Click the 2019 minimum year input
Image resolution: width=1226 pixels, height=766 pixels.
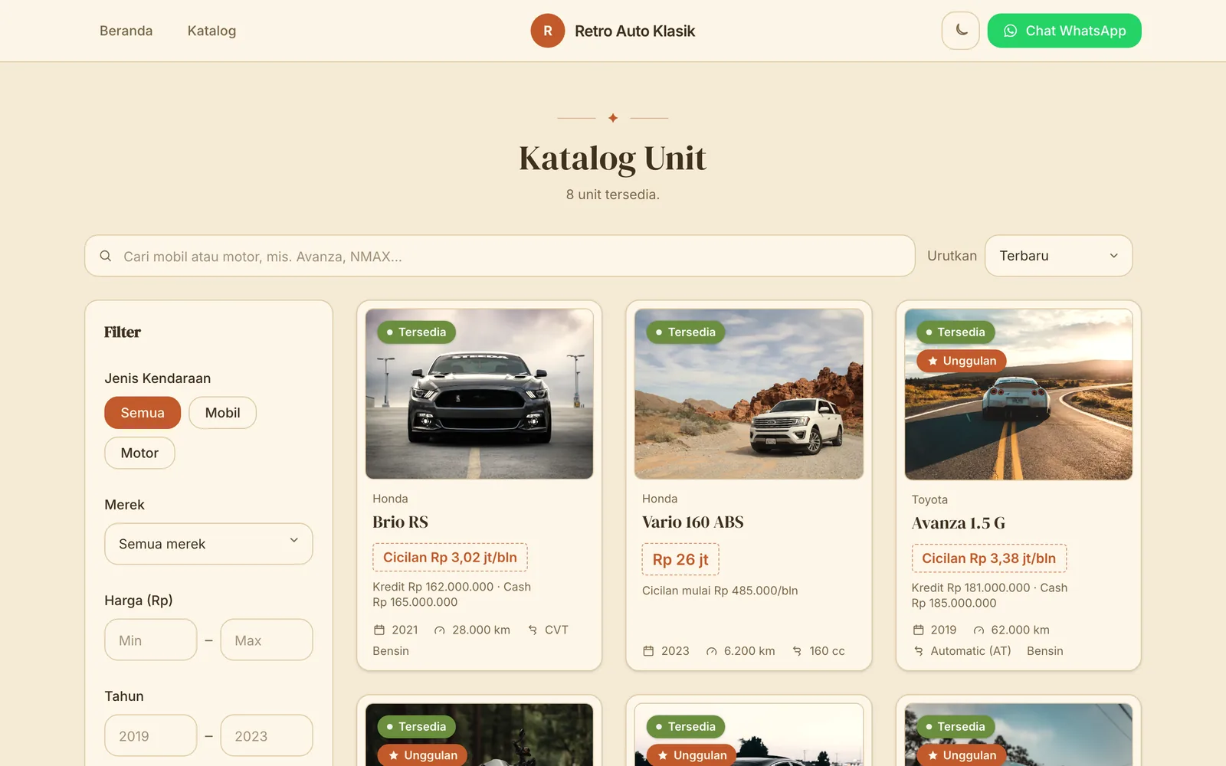(x=151, y=735)
